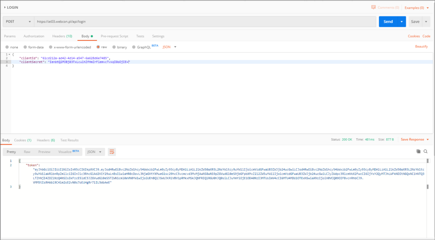The width and height of the screenshot is (435, 240).
Task: Open the Code snippet link
Action: tap(426, 36)
